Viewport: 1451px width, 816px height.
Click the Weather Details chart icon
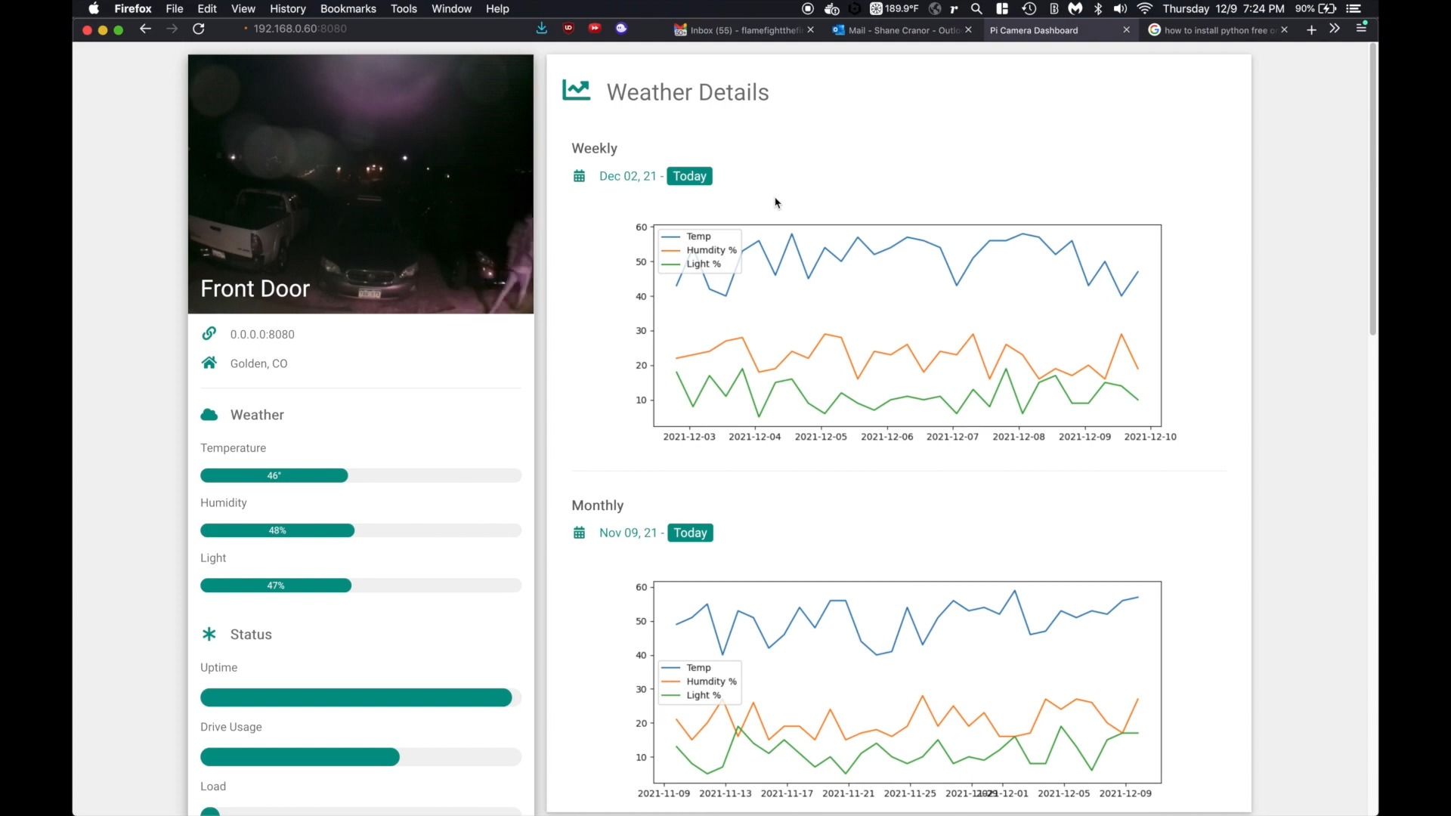576,91
